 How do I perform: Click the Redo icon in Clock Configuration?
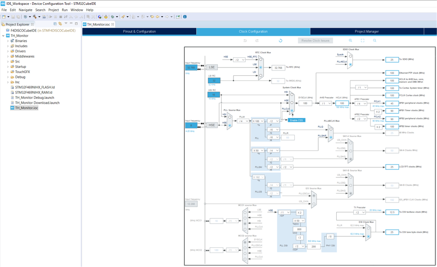tap(257, 40)
